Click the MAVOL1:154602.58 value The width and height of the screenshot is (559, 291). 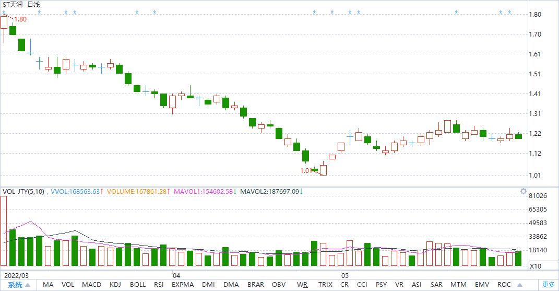(203, 192)
